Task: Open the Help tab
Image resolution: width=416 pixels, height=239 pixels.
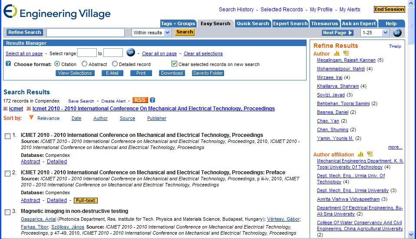Action: 391,23
